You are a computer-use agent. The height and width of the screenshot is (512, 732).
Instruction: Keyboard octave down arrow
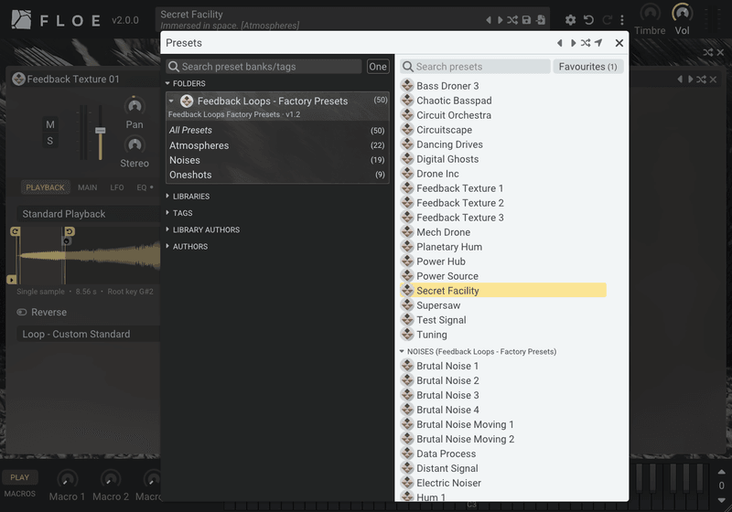(x=721, y=500)
